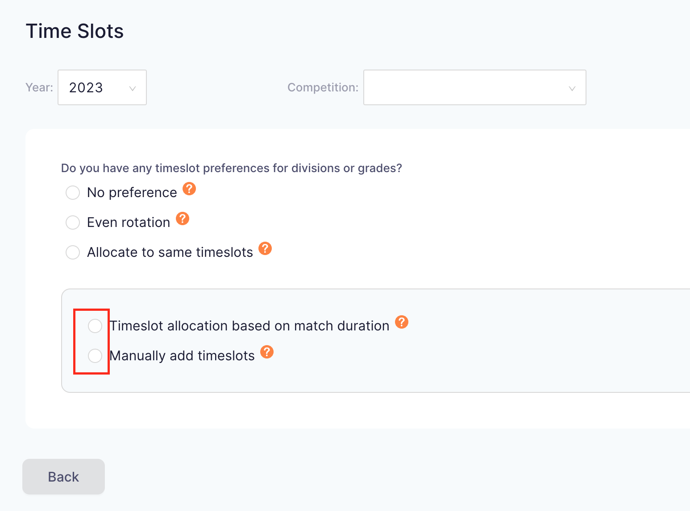
Task: Open the Year dropdown showing 2023
Action: (x=96, y=87)
